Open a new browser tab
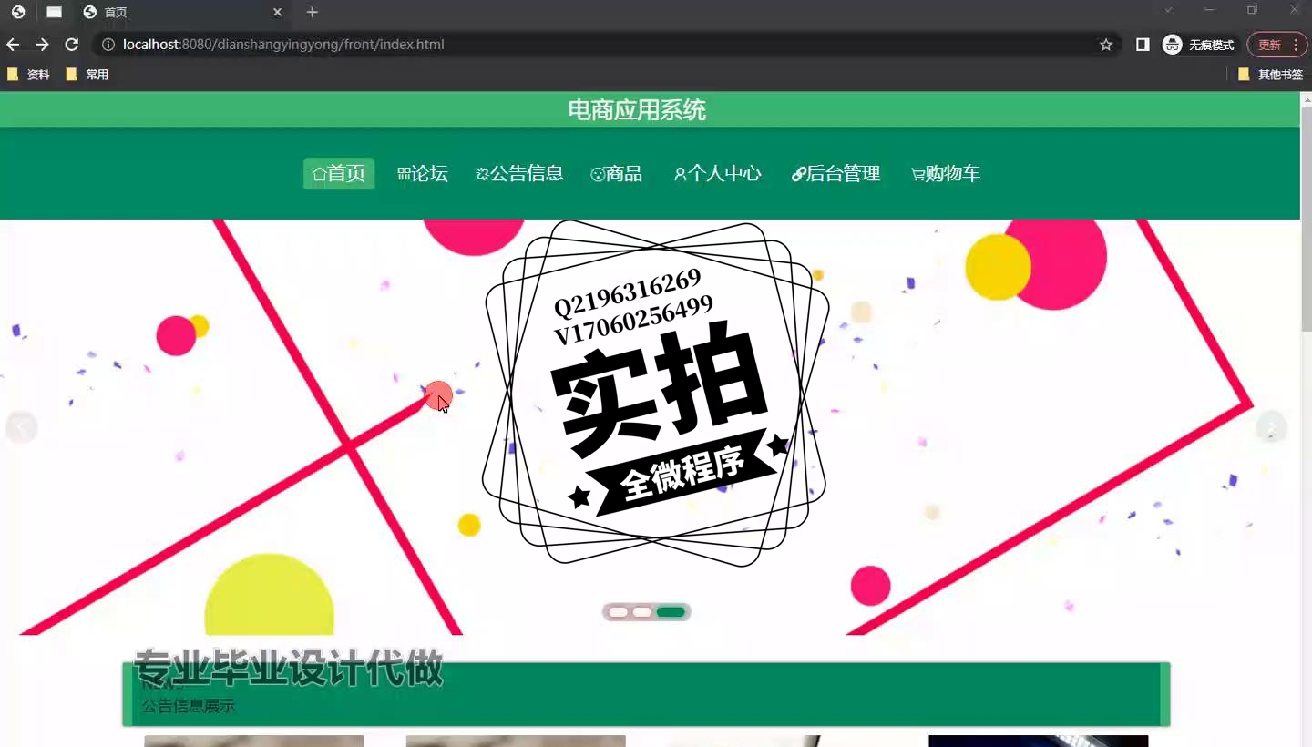1312x747 pixels. click(313, 12)
